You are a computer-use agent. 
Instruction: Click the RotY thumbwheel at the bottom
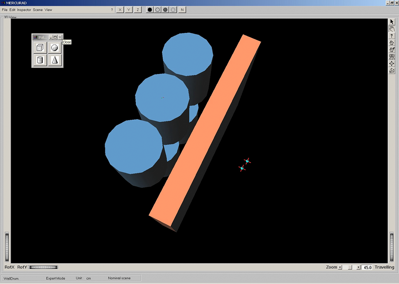click(43, 267)
